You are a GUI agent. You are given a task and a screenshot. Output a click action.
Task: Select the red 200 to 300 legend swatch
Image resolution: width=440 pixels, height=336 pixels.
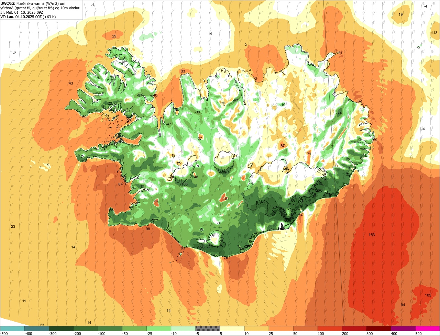[354, 328]
